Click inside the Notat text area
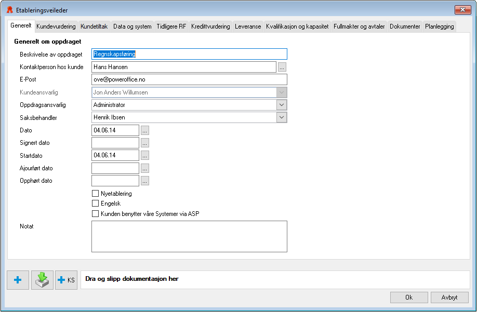Viewport: 477px width, 312px height. (x=189, y=236)
